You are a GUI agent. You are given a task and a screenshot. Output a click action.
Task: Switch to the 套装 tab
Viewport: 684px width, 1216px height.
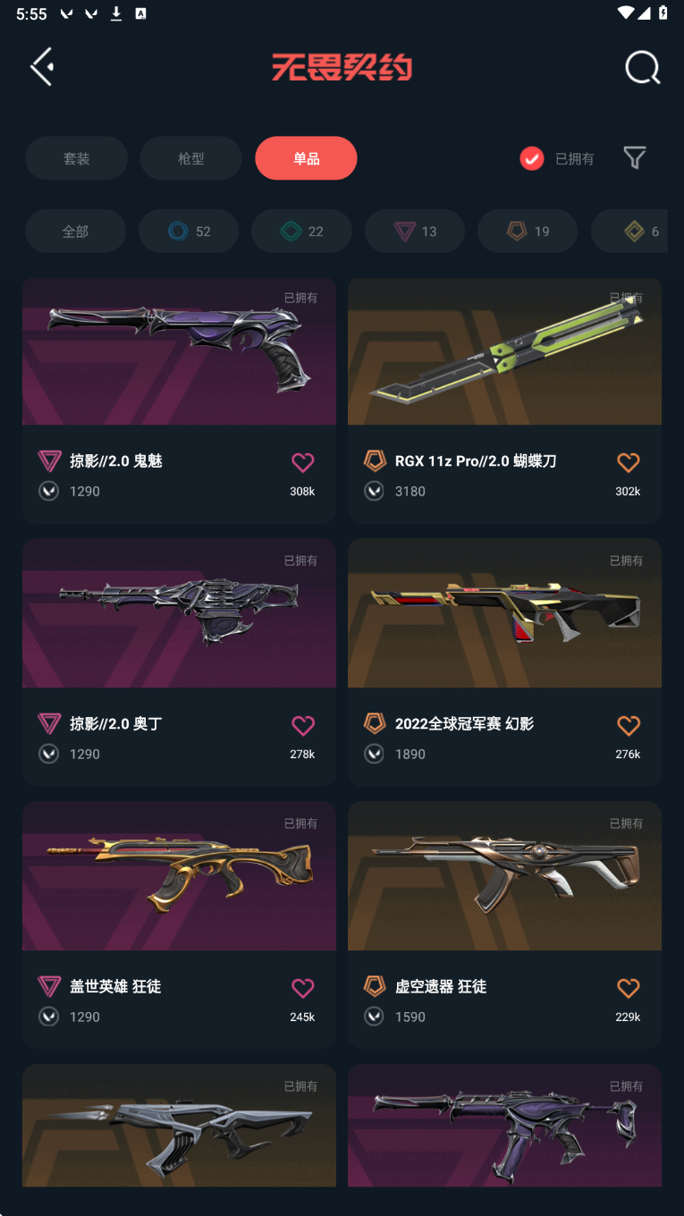(76, 158)
